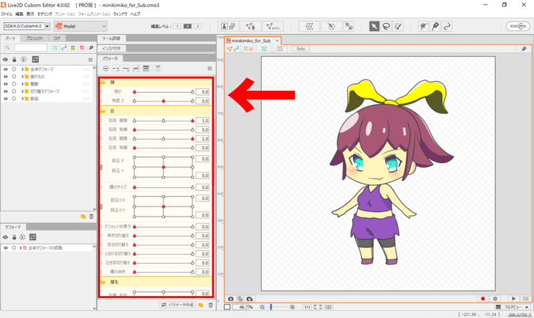Click the manual mesh edit tool
Viewport: 534px width, 318px height.
pyautogui.click(x=250, y=26)
